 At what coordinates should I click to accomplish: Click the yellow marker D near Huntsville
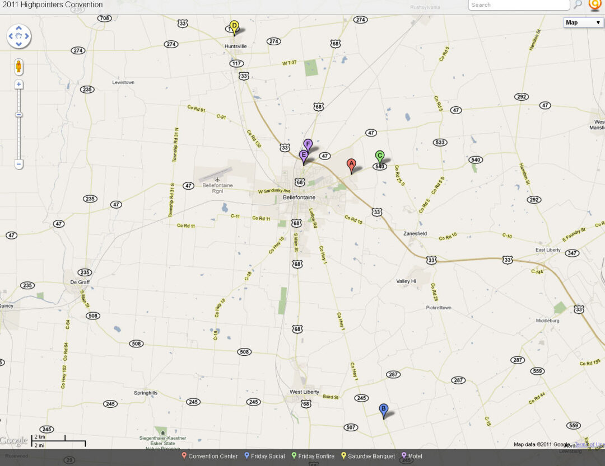(234, 26)
